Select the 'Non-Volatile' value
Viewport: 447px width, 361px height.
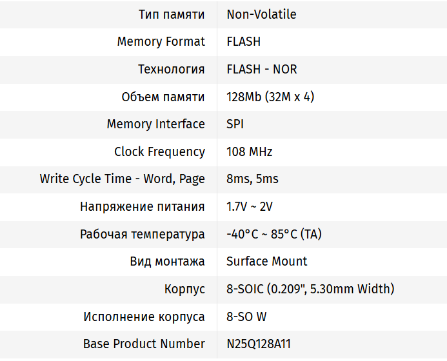(x=261, y=14)
